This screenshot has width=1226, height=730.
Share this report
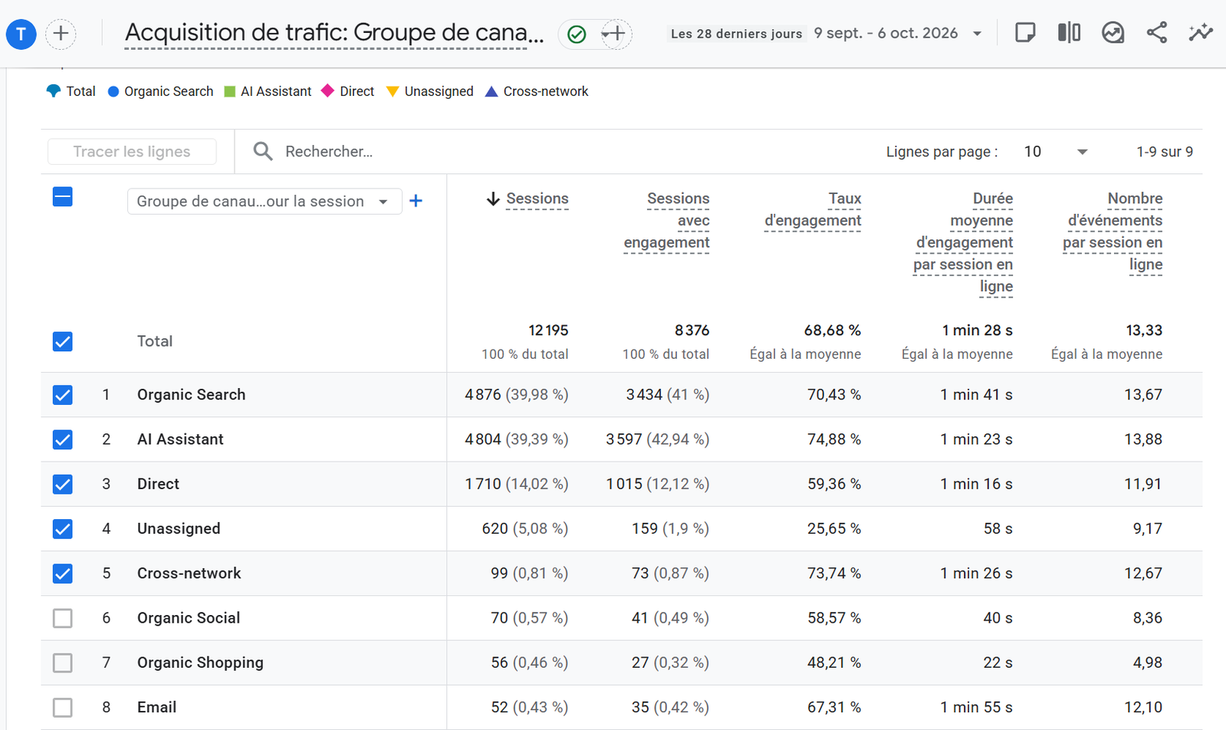point(1157,33)
